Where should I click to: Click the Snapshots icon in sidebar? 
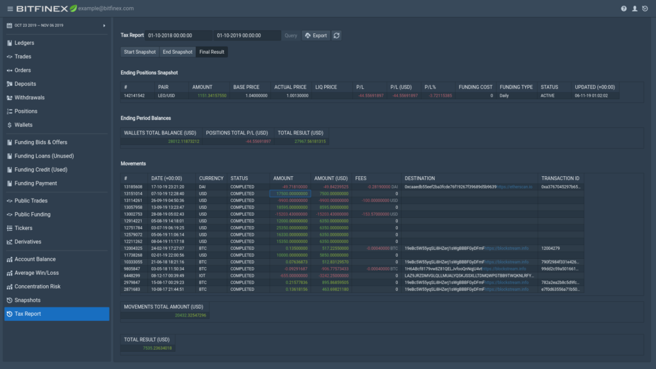[x=10, y=300]
